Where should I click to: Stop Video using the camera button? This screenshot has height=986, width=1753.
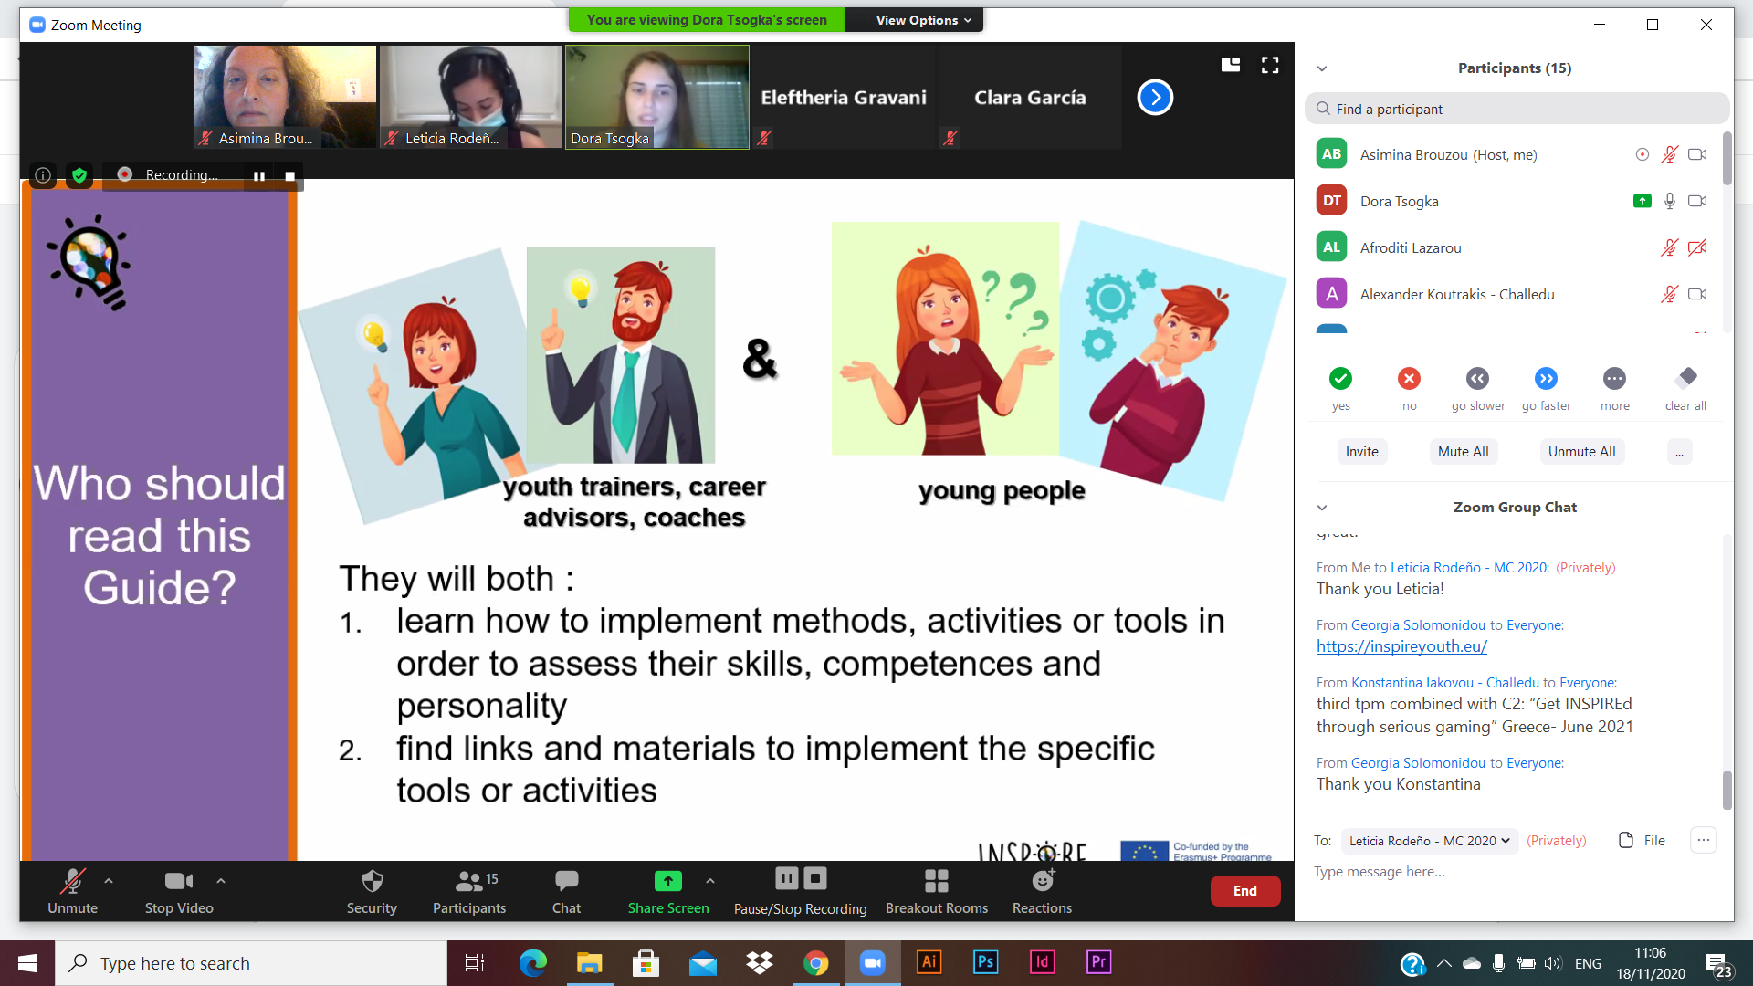[x=179, y=891]
